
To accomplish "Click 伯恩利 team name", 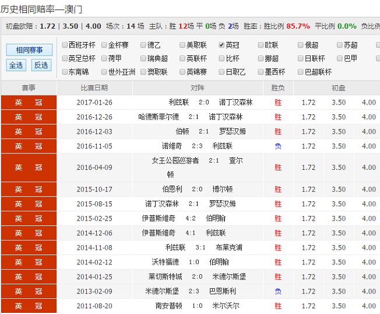I will 172,189.
